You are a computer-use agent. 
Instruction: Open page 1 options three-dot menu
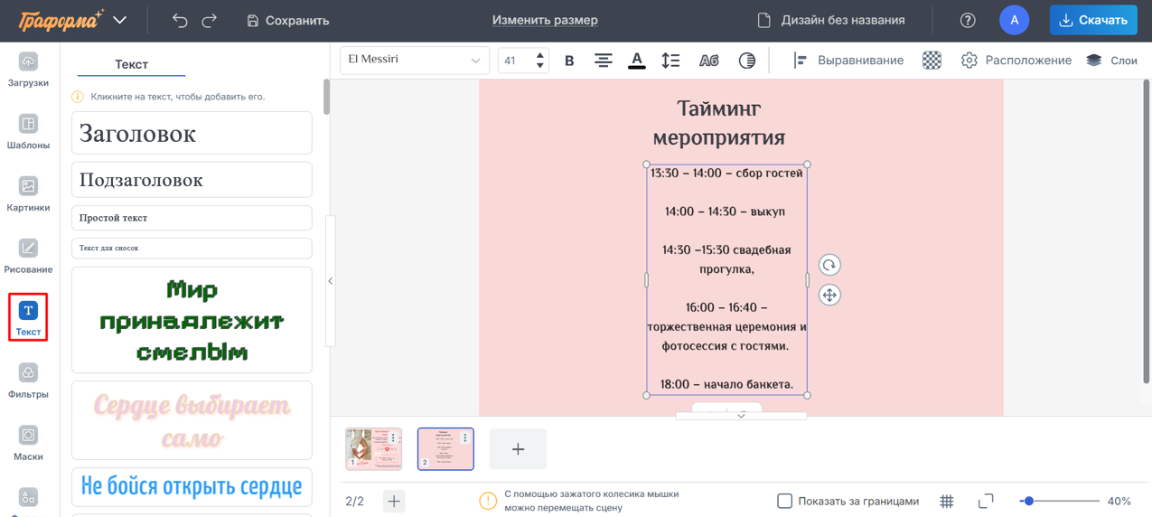coord(393,438)
